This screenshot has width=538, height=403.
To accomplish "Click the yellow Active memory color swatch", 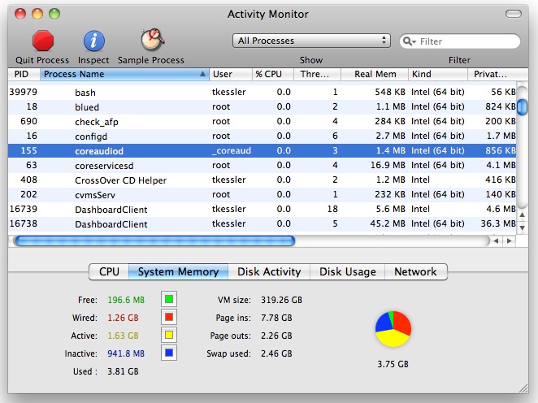I will pyautogui.click(x=169, y=335).
